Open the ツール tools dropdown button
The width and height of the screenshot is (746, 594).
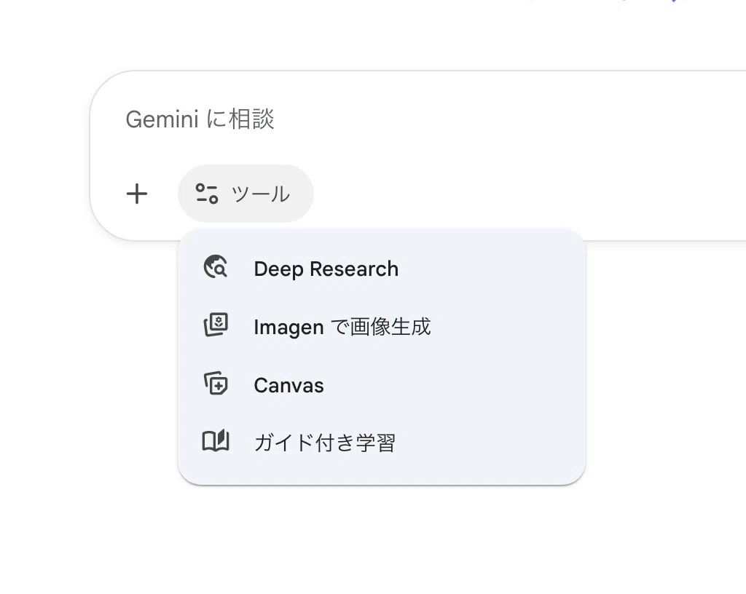click(246, 194)
